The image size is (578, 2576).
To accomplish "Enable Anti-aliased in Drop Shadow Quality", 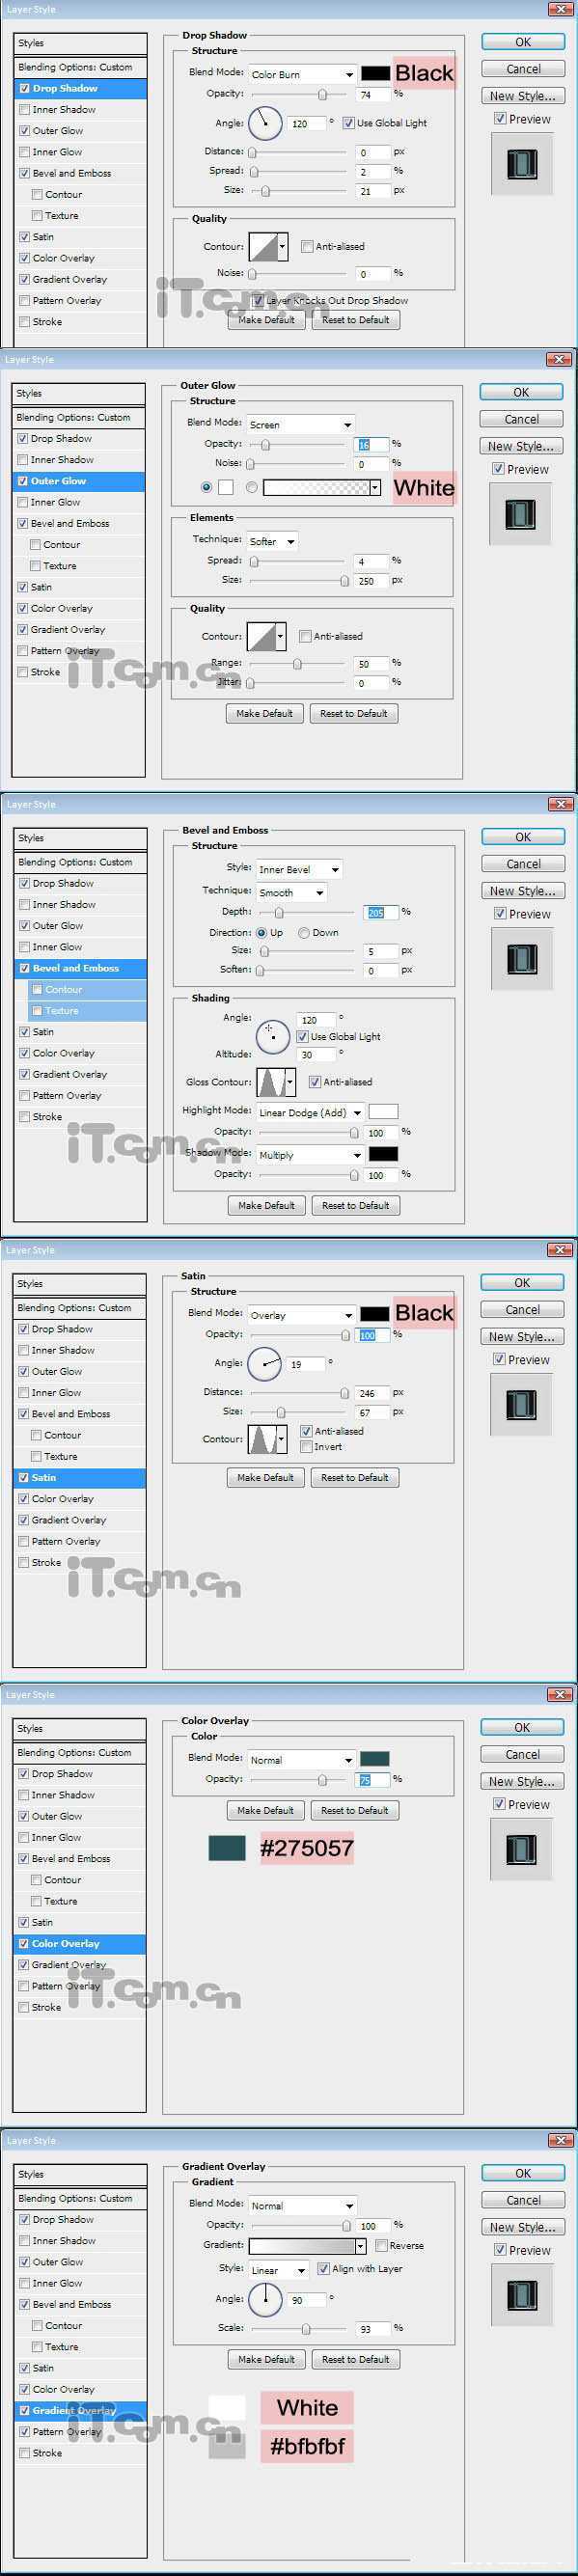I will (307, 246).
